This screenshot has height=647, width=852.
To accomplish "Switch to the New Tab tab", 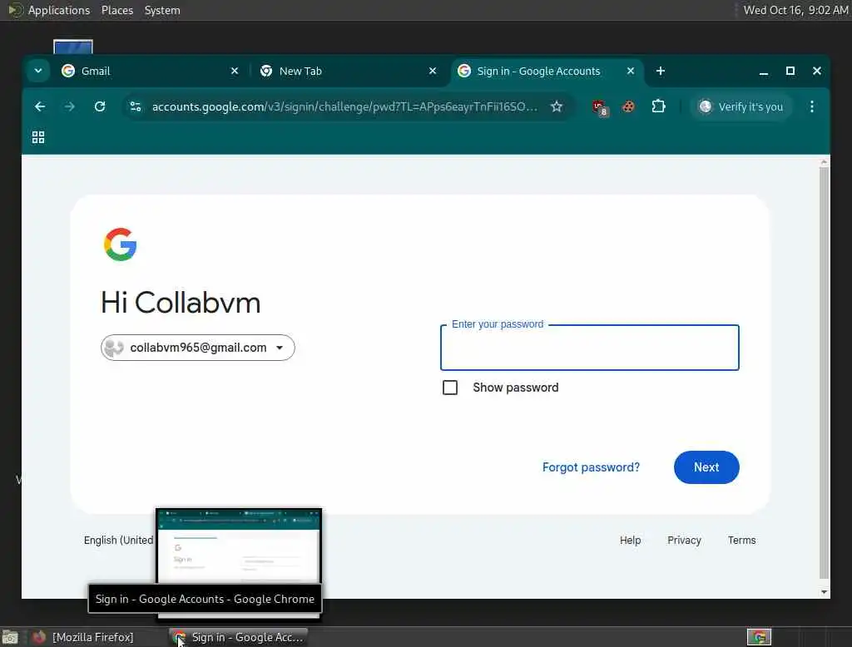I will pyautogui.click(x=348, y=72).
